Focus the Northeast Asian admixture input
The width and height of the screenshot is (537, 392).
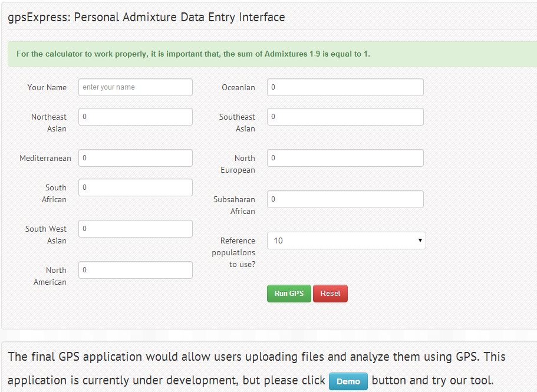tap(135, 117)
